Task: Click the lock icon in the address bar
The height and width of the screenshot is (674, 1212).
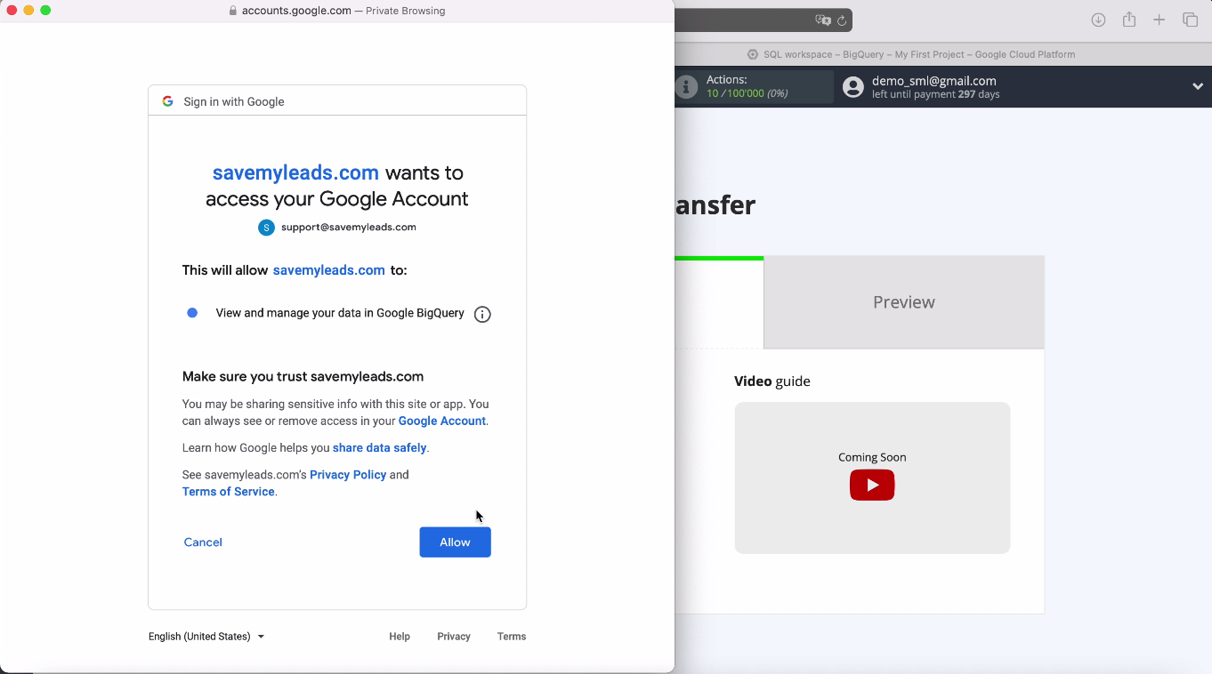Action: (x=233, y=11)
